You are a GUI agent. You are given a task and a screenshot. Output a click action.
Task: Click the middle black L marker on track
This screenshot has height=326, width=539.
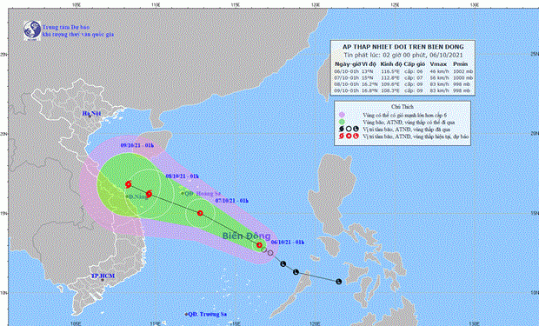click(x=296, y=272)
